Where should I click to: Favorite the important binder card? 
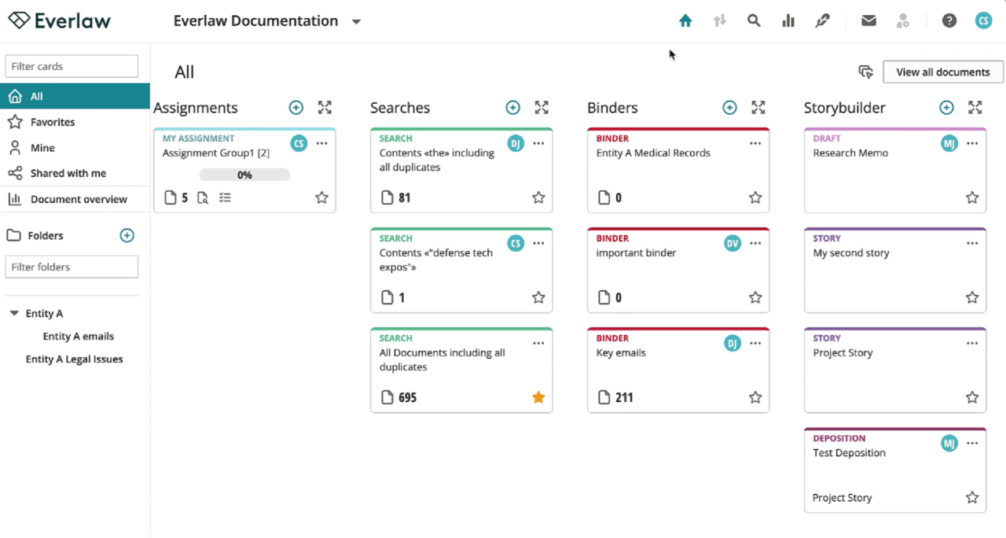[755, 298]
